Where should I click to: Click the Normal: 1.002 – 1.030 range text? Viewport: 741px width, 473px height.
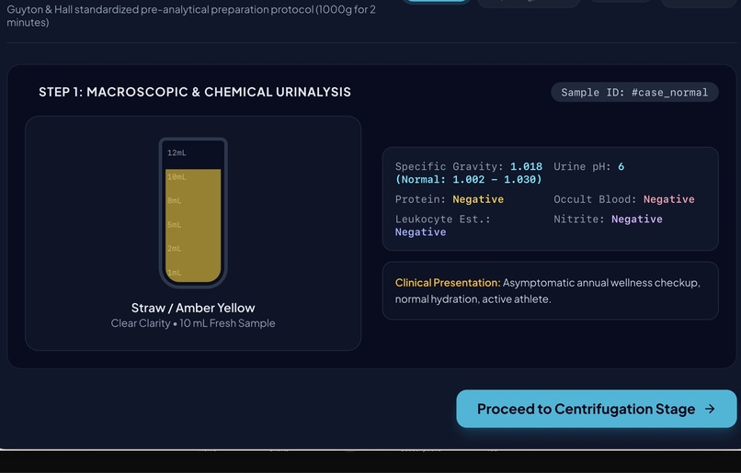click(x=468, y=179)
